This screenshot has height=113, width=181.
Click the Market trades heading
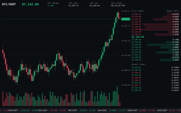point(138,64)
